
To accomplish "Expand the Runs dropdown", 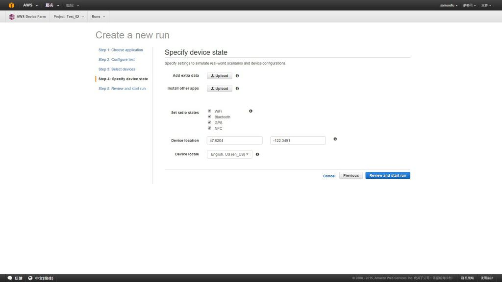I will (98, 17).
